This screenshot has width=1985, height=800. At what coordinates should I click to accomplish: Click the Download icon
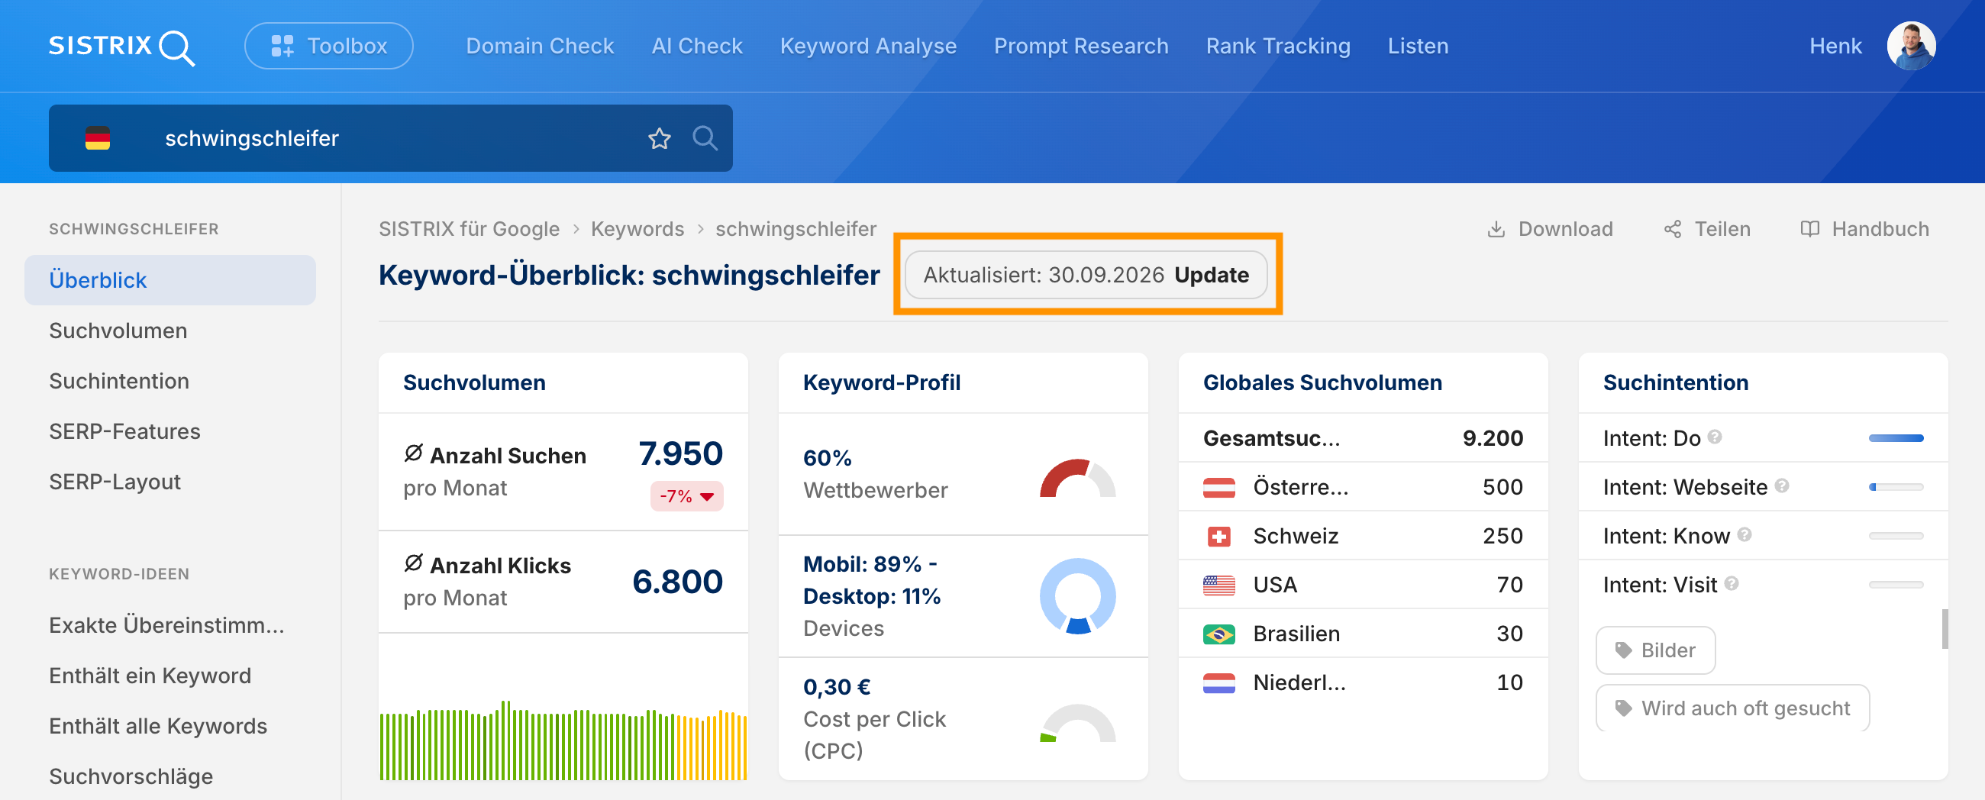click(1495, 229)
